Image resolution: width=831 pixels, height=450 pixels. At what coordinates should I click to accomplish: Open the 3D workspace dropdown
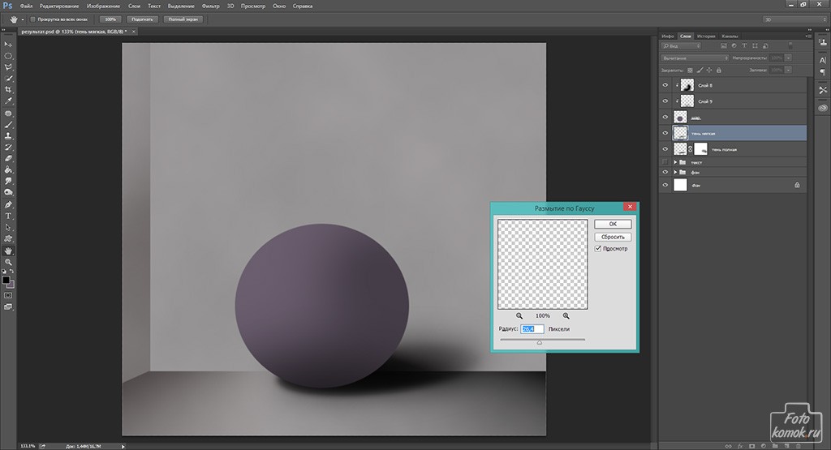point(794,19)
